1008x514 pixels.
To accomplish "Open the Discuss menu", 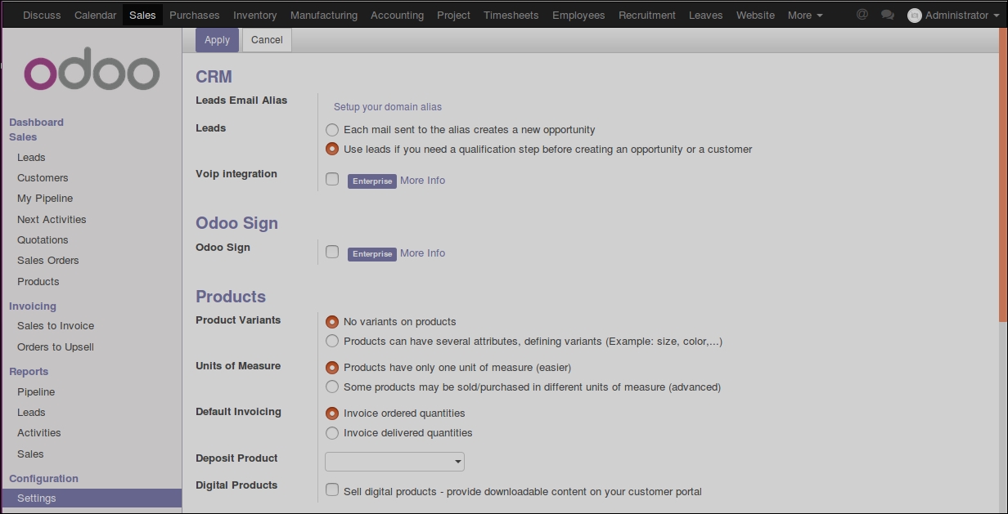I will click(x=42, y=15).
